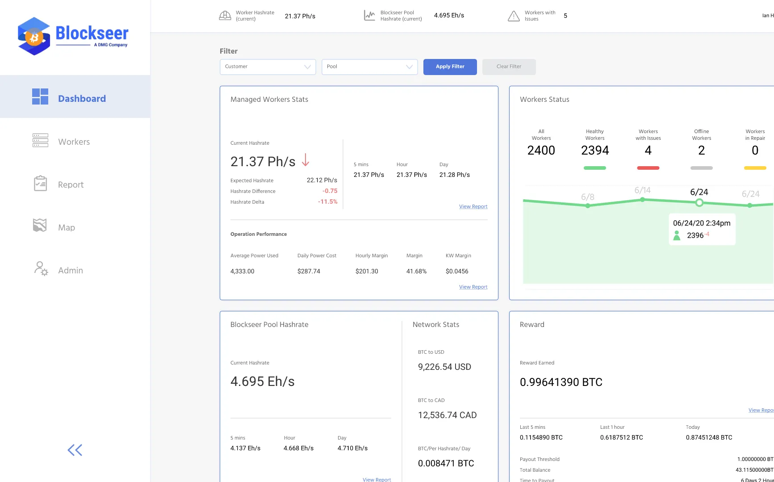Screen dimensions: 774x482
Task: Open the Report clipboard icon
Action: tap(40, 183)
